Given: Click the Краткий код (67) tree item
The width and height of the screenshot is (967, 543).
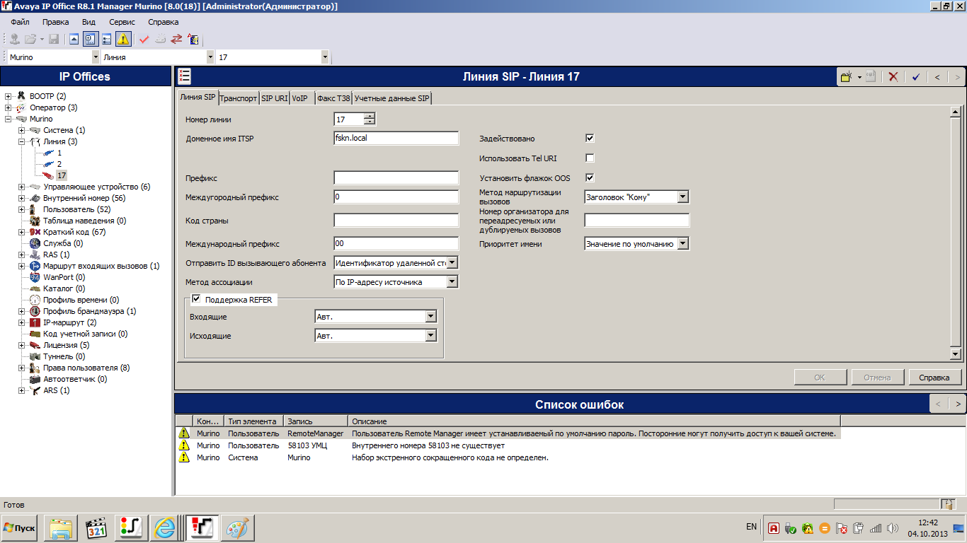Looking at the screenshot, I should [x=74, y=232].
